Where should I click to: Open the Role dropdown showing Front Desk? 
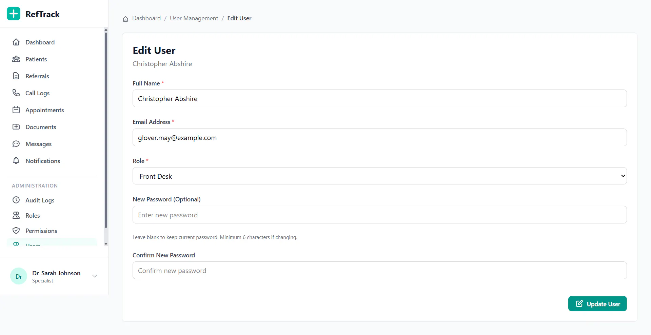(x=379, y=176)
